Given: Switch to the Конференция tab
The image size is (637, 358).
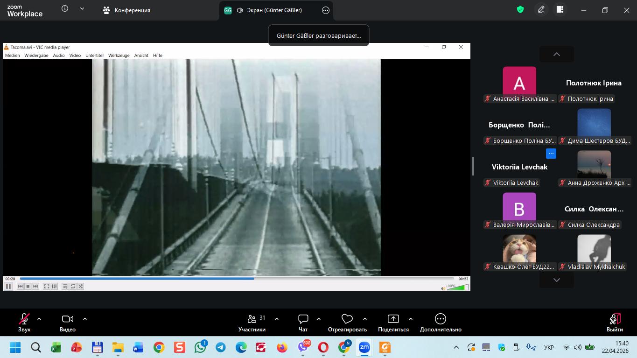Looking at the screenshot, I should [126, 10].
